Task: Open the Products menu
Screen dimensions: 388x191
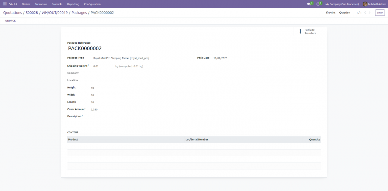Action: click(57, 4)
